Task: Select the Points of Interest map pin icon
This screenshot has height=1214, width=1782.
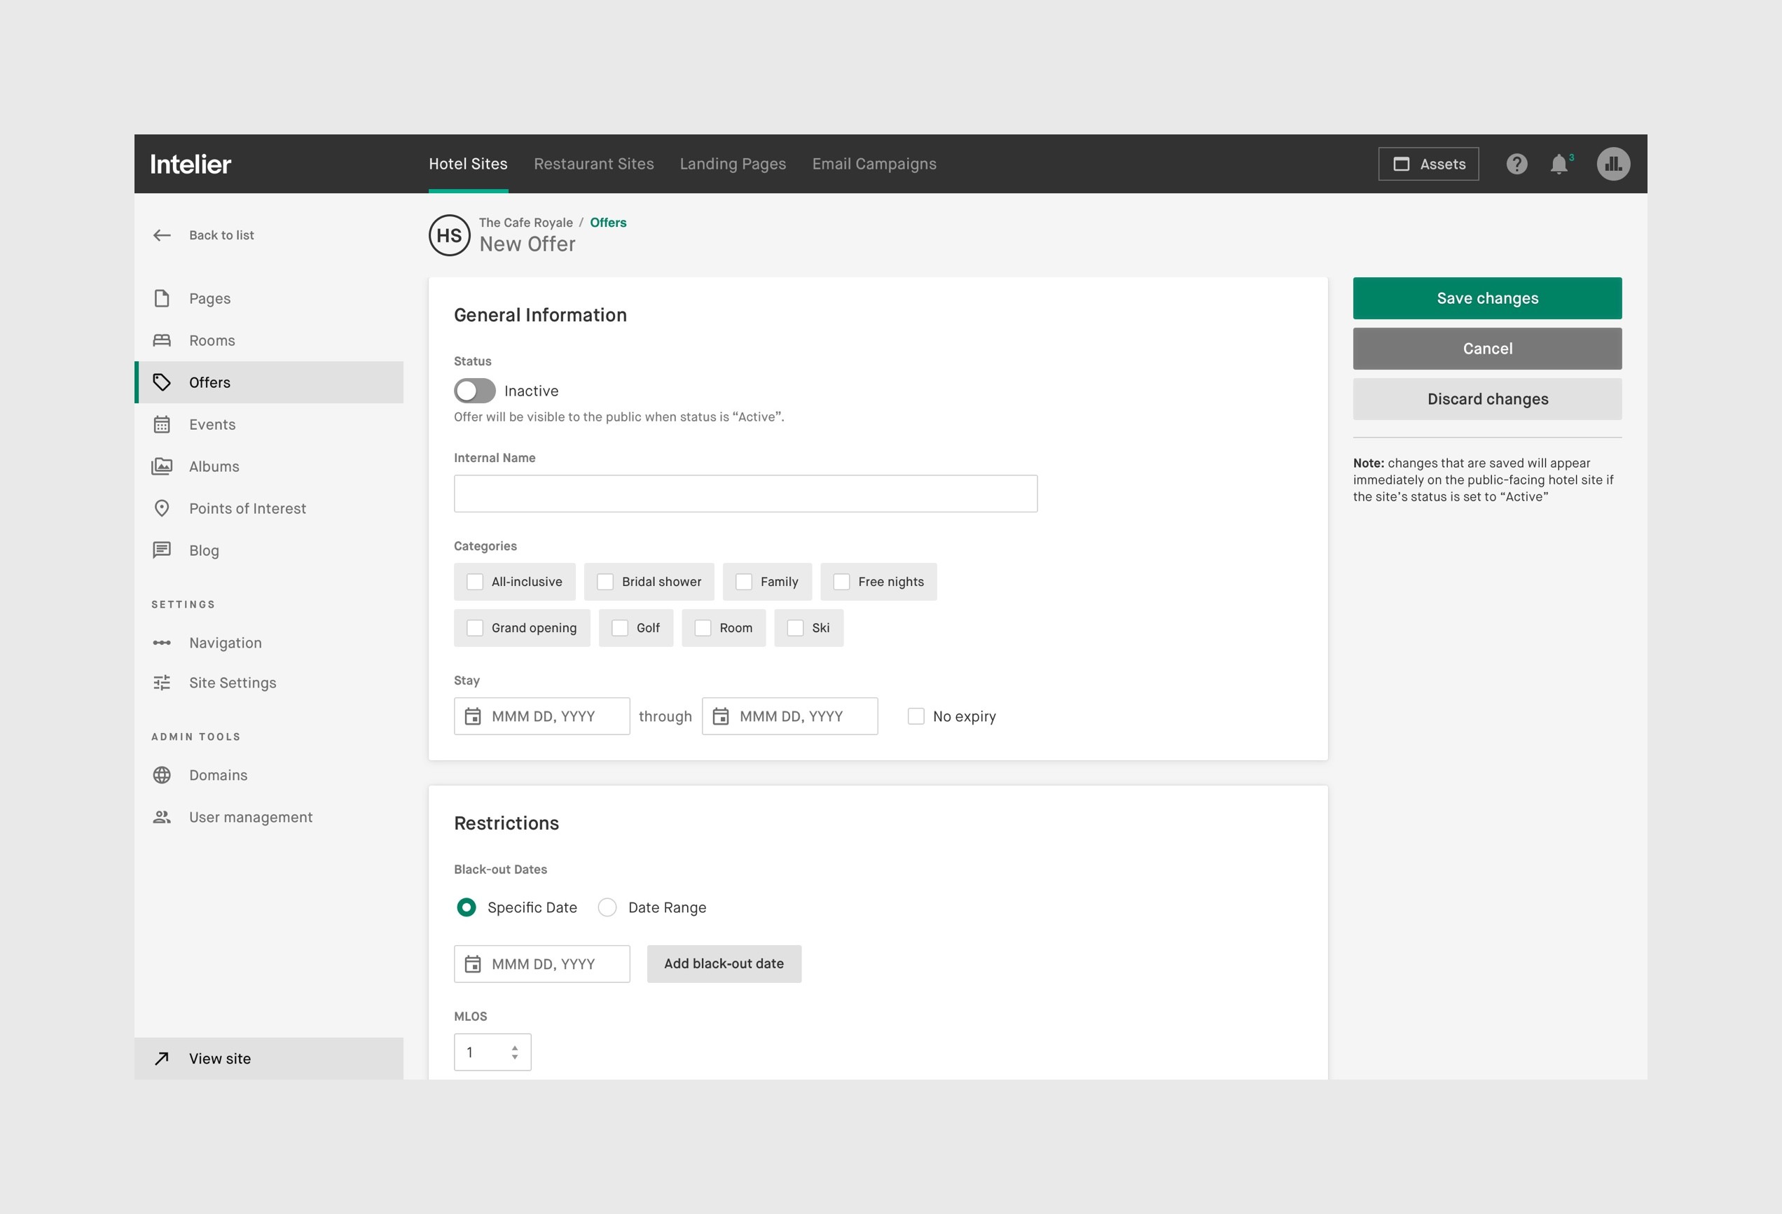Action: tap(163, 508)
